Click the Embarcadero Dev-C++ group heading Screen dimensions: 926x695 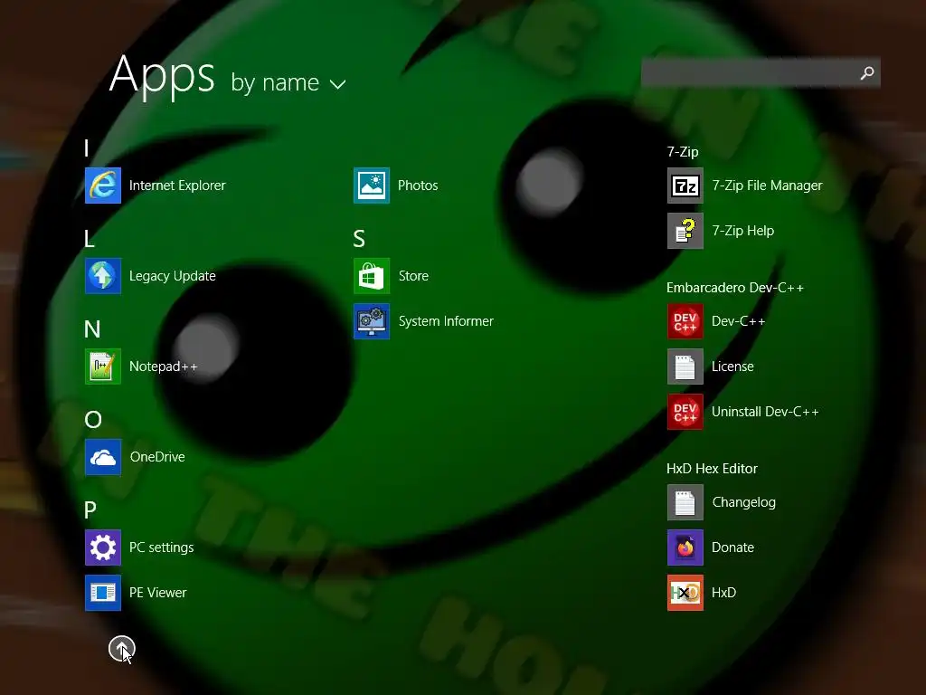[735, 288]
